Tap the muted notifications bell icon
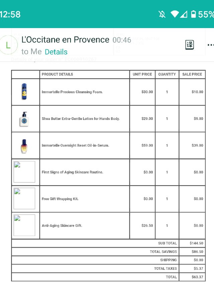The width and height of the screenshot is (214, 285). click(x=162, y=14)
